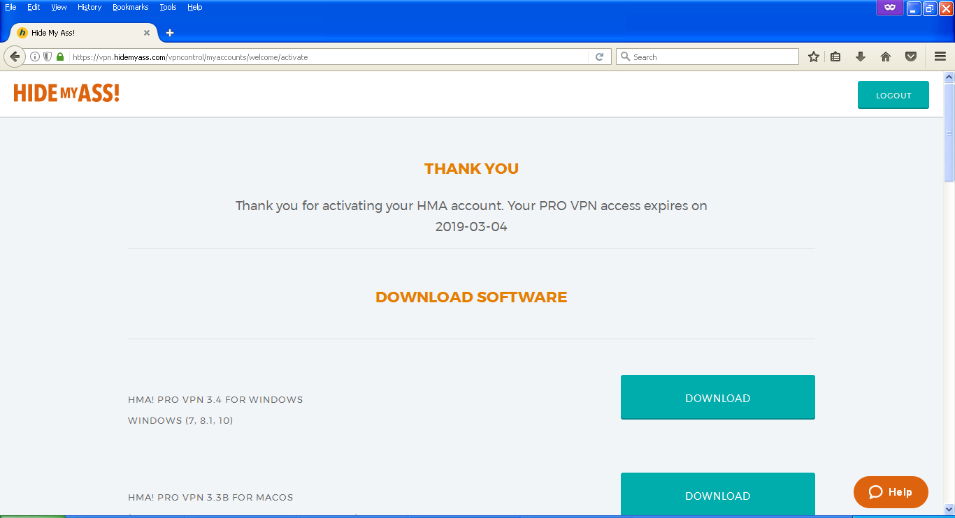Screen dimensions: 955x518
Task: Click the DOWNLOAD SOFTWARE heading
Action: pyautogui.click(x=471, y=297)
